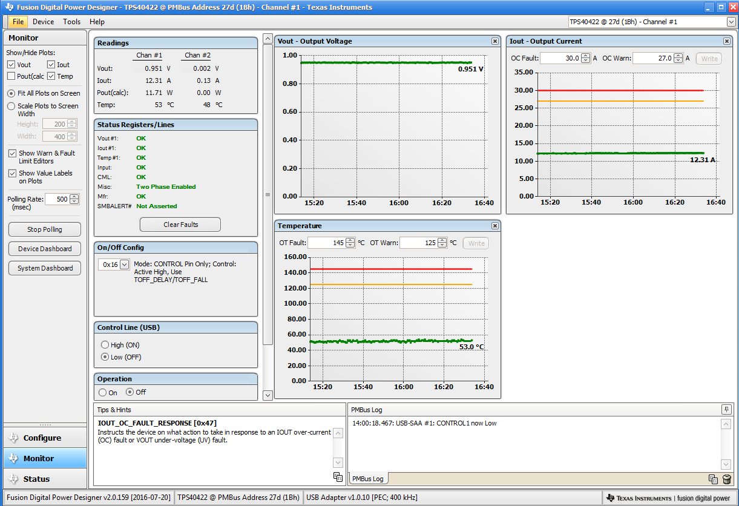Click the down arrow of the Readings column scrollbar
This screenshot has height=506, width=739.
pos(268,395)
